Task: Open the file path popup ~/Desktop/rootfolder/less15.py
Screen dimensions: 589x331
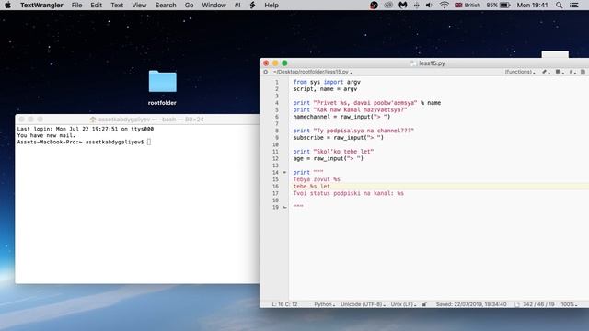Action: click(313, 72)
